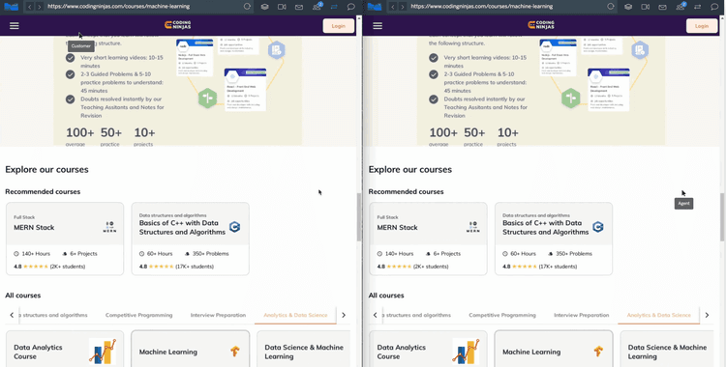
Task: Open participants icon with badge, left window
Action: click(x=318, y=6)
